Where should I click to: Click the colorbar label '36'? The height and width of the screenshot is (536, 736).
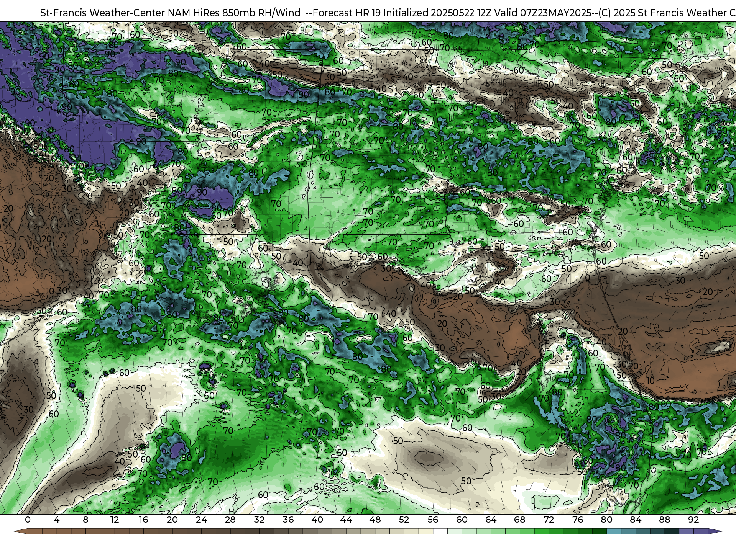(x=288, y=520)
